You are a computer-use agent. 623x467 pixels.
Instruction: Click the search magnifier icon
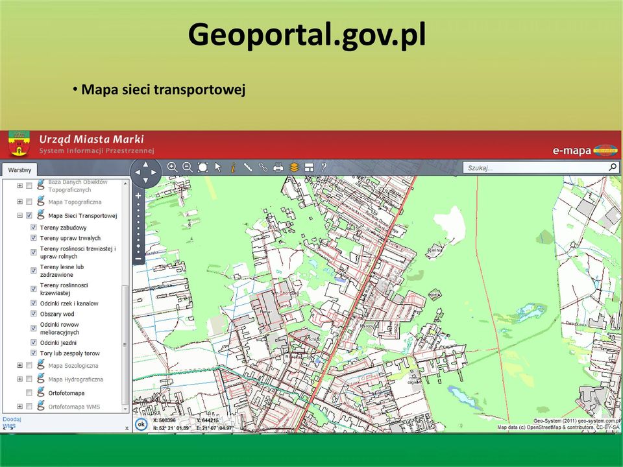[613, 167]
